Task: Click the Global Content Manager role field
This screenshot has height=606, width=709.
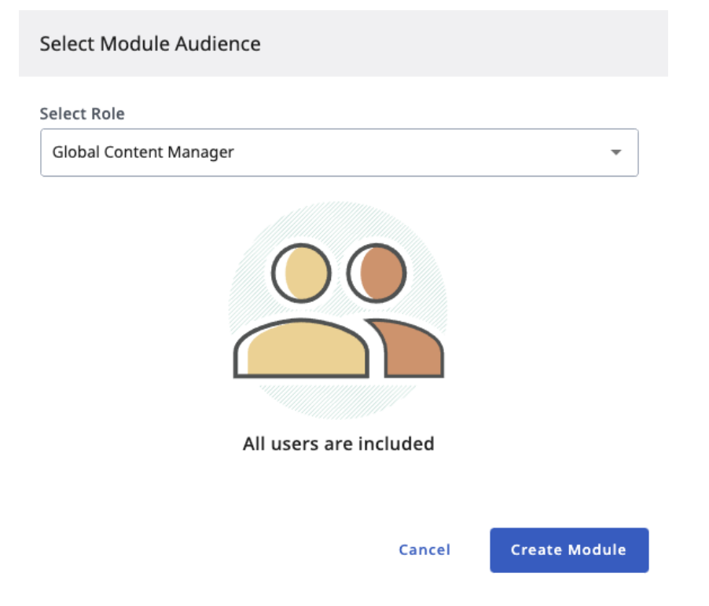Action: pyautogui.click(x=339, y=152)
